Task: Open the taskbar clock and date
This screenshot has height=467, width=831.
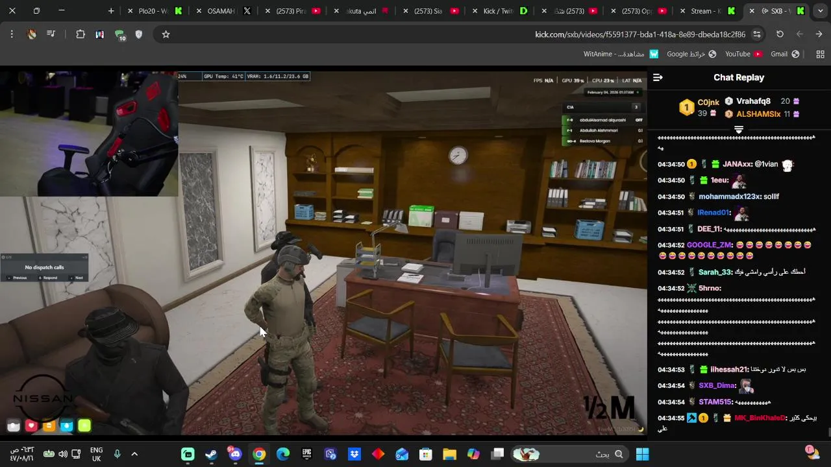Action: [x=21, y=454]
